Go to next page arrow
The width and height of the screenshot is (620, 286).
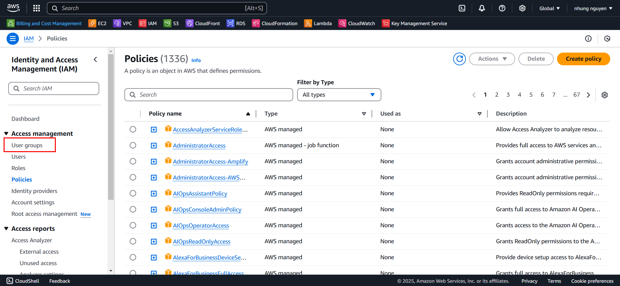(588, 95)
